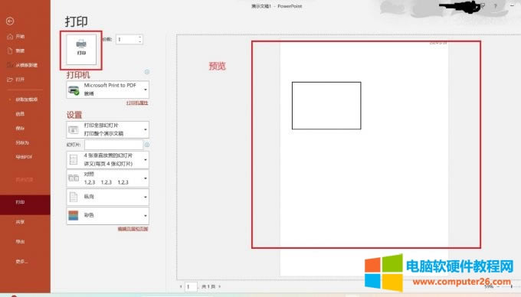Image resolution: width=521 pixels, height=297 pixels.
Task: Expand the collated 1,2,3 dropdown
Action: [108, 178]
